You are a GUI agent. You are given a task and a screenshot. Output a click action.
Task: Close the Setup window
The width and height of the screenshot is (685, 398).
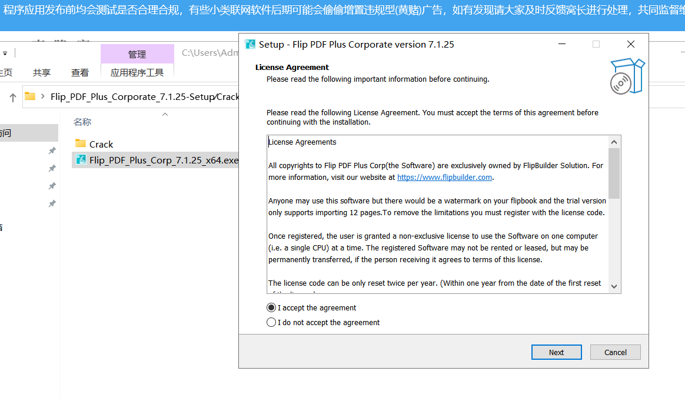(x=630, y=44)
